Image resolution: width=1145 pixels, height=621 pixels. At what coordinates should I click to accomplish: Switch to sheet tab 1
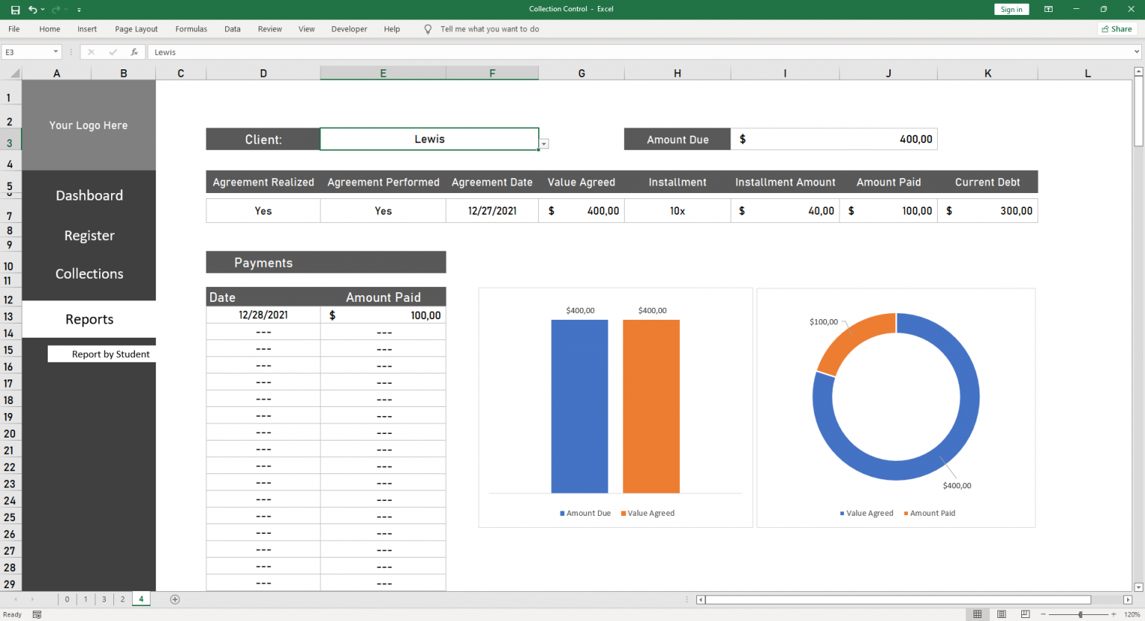coord(86,599)
